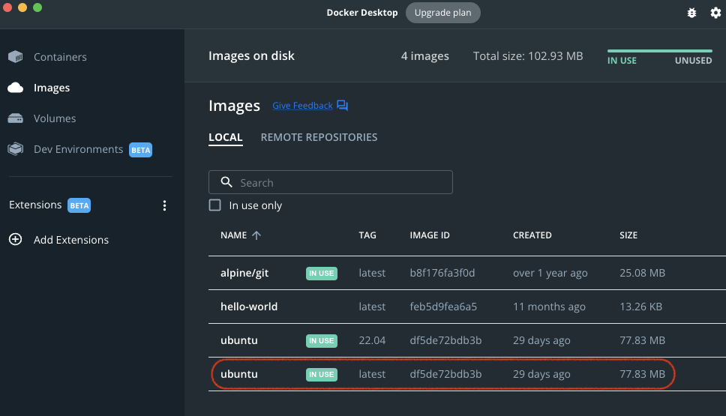The image size is (726, 416).
Task: Click IN USE badge on ubuntu 22.04
Action: pyautogui.click(x=321, y=340)
